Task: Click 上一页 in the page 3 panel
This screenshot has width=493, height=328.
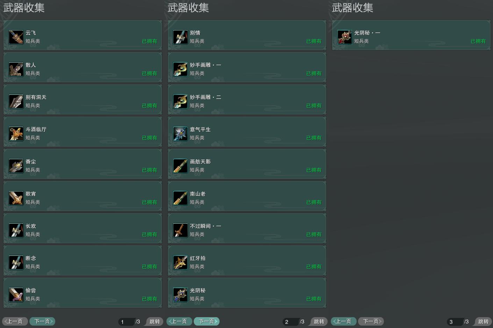Action: click(344, 321)
